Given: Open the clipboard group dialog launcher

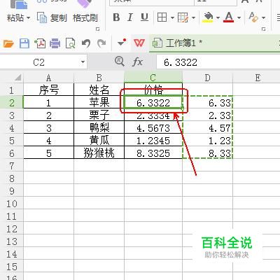Looking at the screenshot, I should pos(97,29).
